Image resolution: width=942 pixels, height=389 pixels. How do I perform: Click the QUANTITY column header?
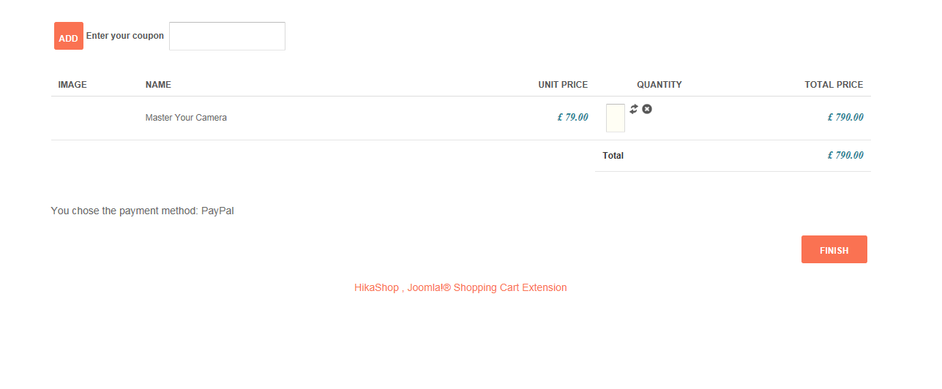pos(659,85)
